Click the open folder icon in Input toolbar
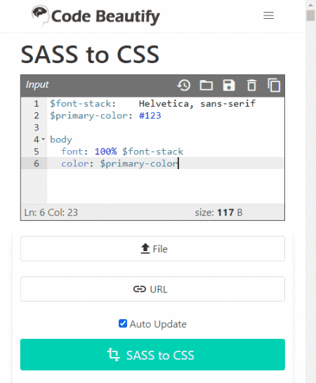 pyautogui.click(x=206, y=86)
